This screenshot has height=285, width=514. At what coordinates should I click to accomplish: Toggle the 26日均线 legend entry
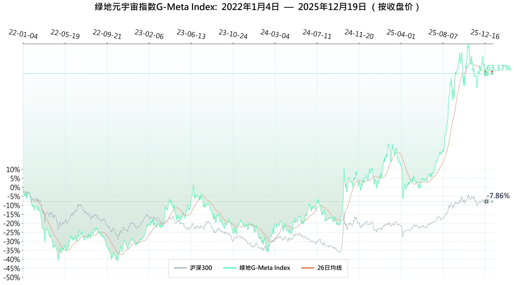(329, 268)
